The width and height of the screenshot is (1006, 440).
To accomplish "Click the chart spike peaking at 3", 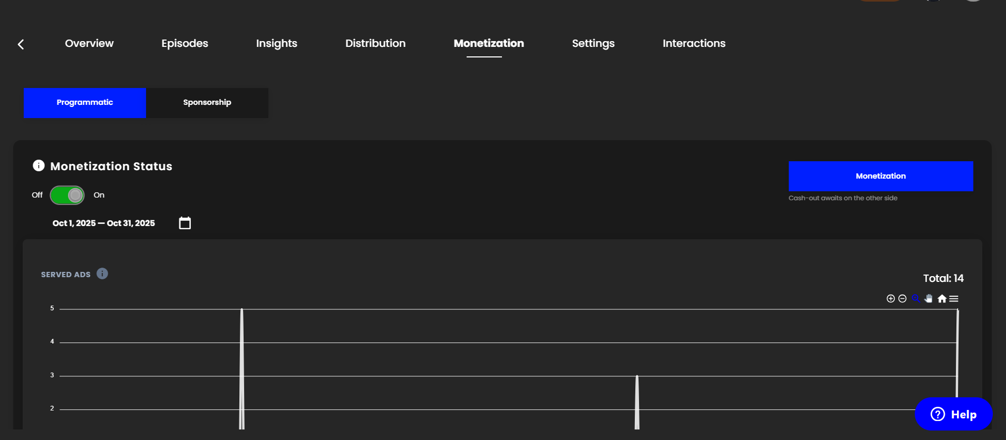I will [x=637, y=402].
